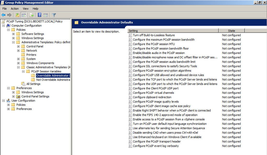Select Configure clipboard redirection setting
The image size is (267, 155).
tap(152, 97)
